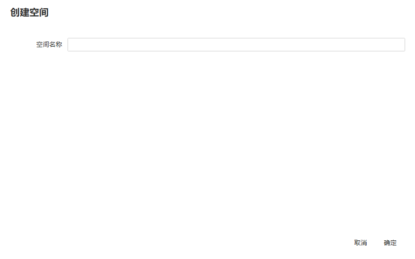Hit the 取消 text button
415x259 pixels.
coord(360,242)
